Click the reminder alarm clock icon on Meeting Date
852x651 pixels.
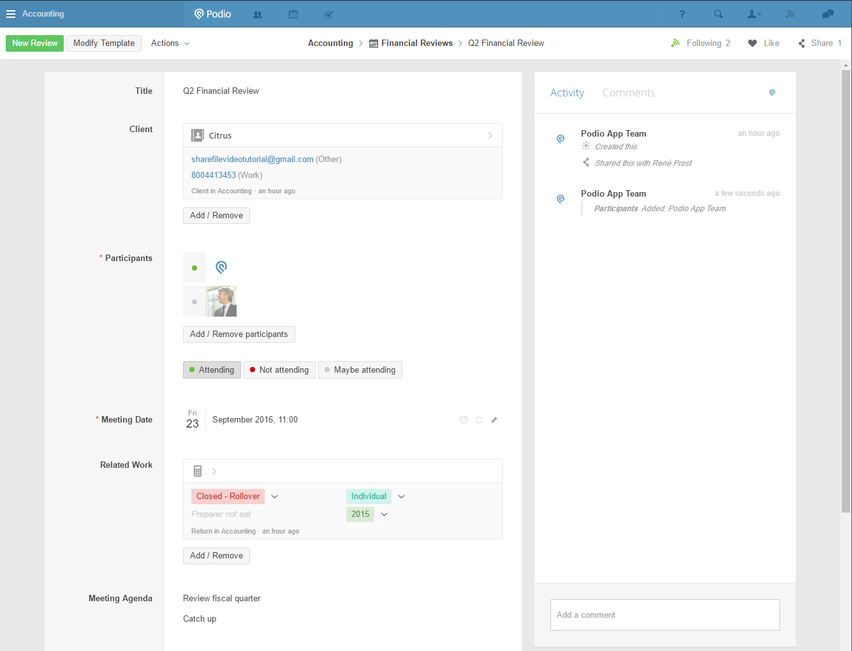point(464,420)
